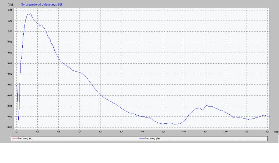This screenshot has width=279, height=163.
Task: Click the 5,5 x-axis label
Action: [247, 132]
